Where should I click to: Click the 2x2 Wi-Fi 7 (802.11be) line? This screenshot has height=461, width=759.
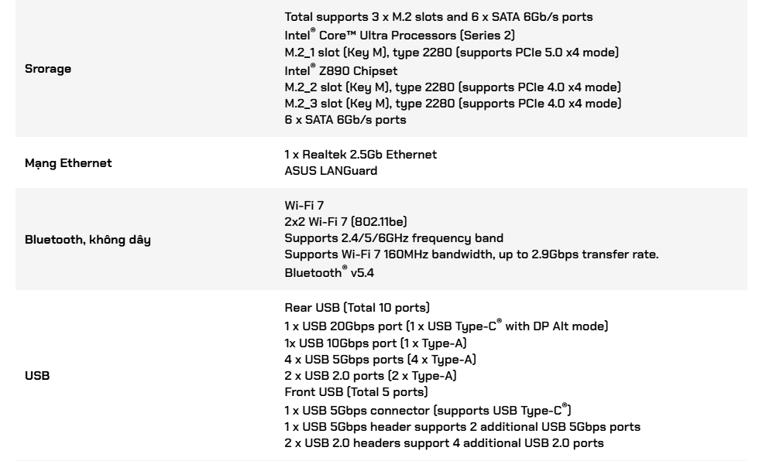(x=345, y=222)
